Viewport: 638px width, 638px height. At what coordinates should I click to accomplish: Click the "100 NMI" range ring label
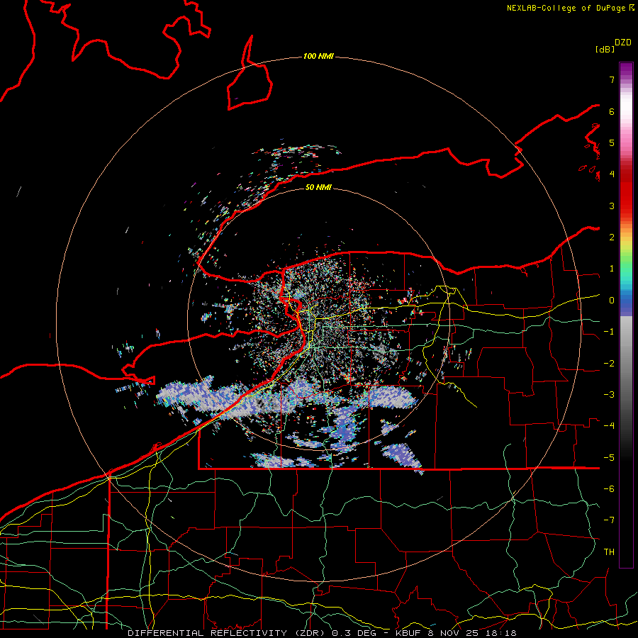[318, 56]
